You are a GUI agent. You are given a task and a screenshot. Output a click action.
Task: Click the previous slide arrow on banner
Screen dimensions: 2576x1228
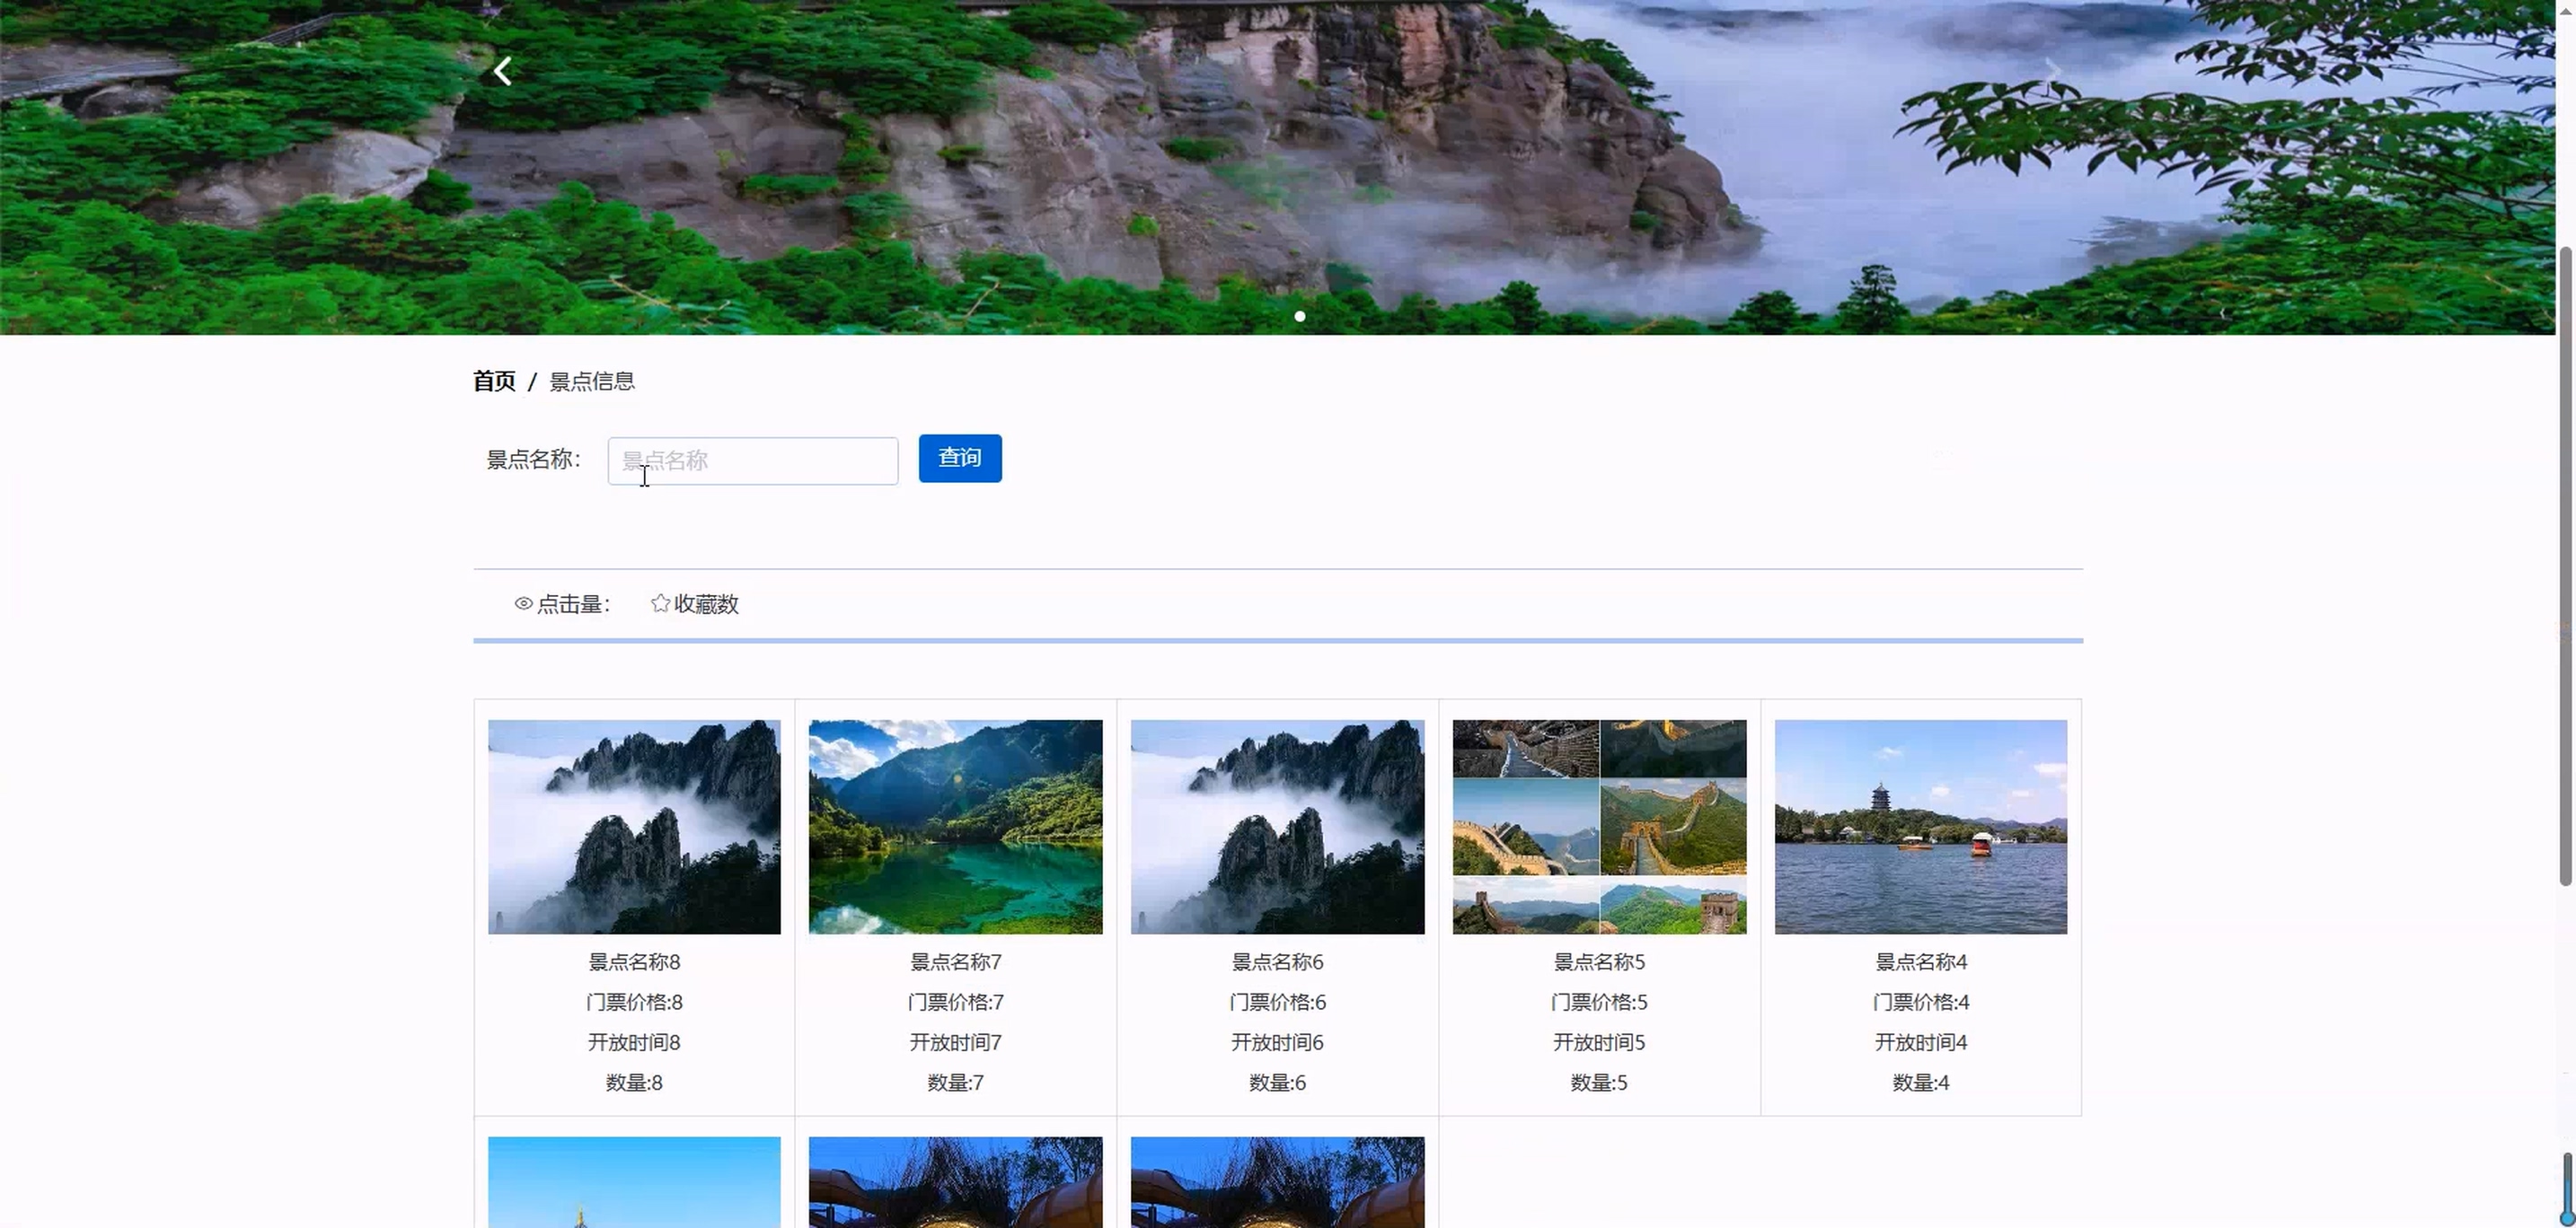(x=503, y=71)
